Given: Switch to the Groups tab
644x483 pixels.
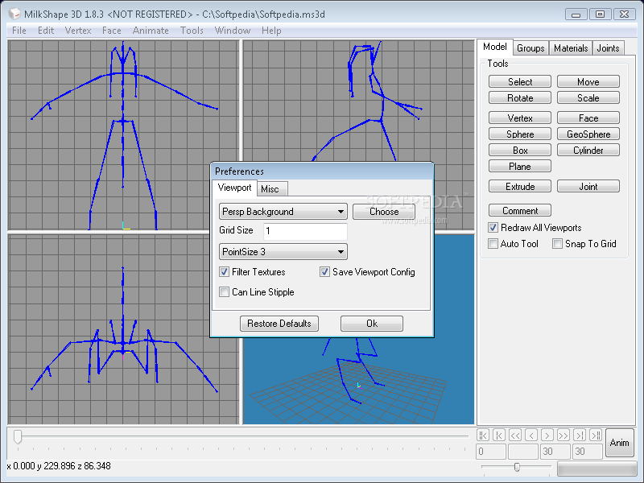Looking at the screenshot, I should click(x=530, y=48).
